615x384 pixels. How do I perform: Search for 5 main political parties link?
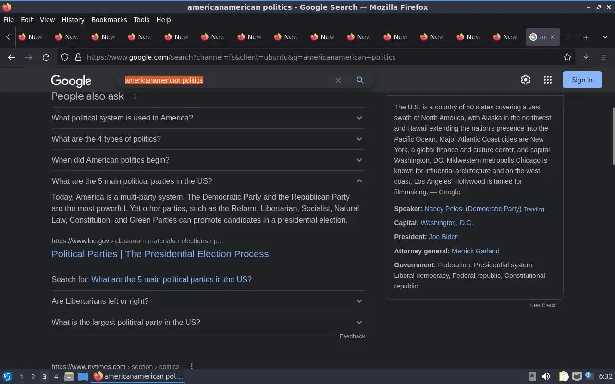tap(171, 279)
